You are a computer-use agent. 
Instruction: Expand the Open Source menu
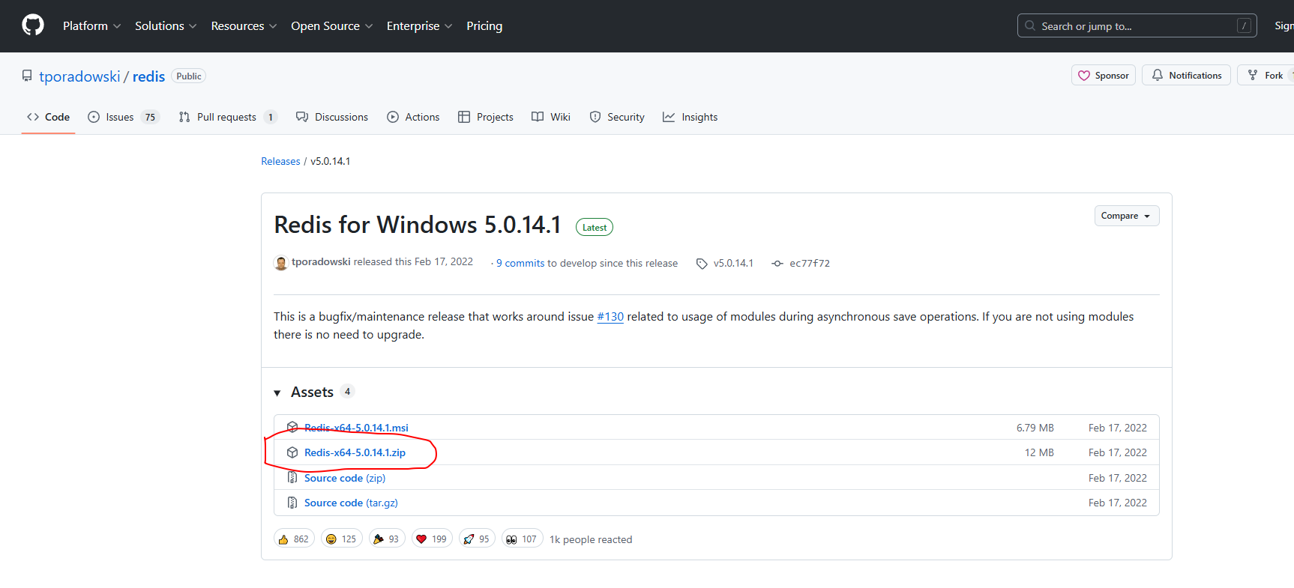pyautogui.click(x=331, y=25)
